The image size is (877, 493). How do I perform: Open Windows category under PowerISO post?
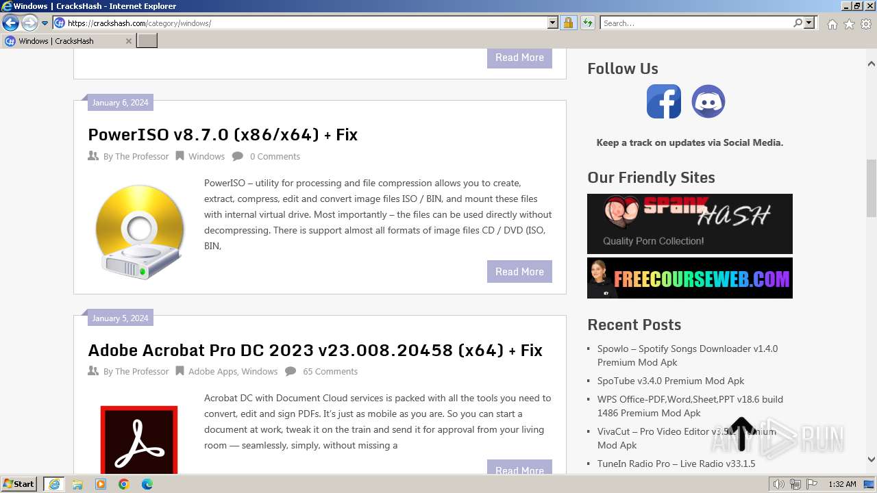[206, 156]
